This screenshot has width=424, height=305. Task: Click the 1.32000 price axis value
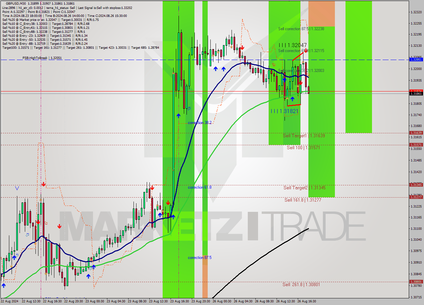[x=416, y=69]
